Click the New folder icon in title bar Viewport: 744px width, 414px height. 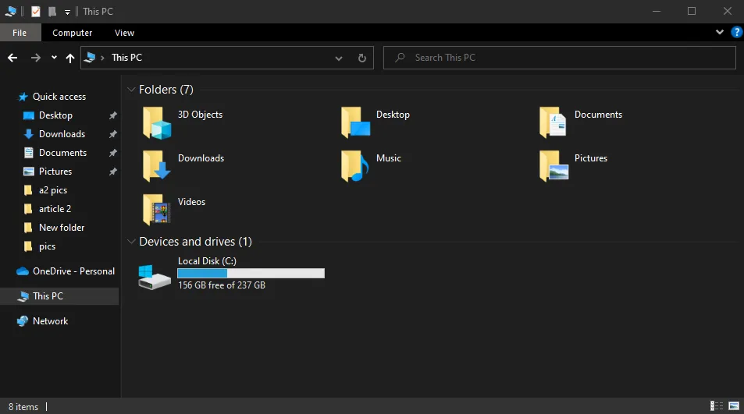click(x=52, y=12)
